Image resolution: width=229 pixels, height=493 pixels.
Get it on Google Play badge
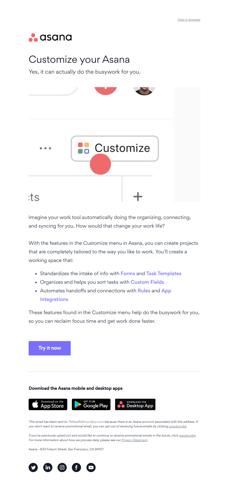click(x=91, y=404)
